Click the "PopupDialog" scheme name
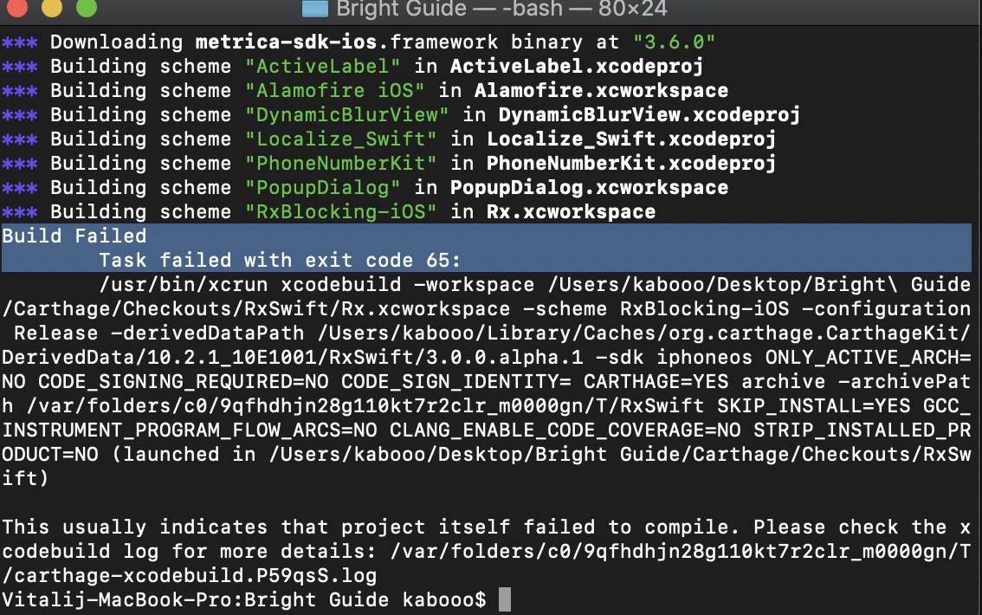 [322, 188]
